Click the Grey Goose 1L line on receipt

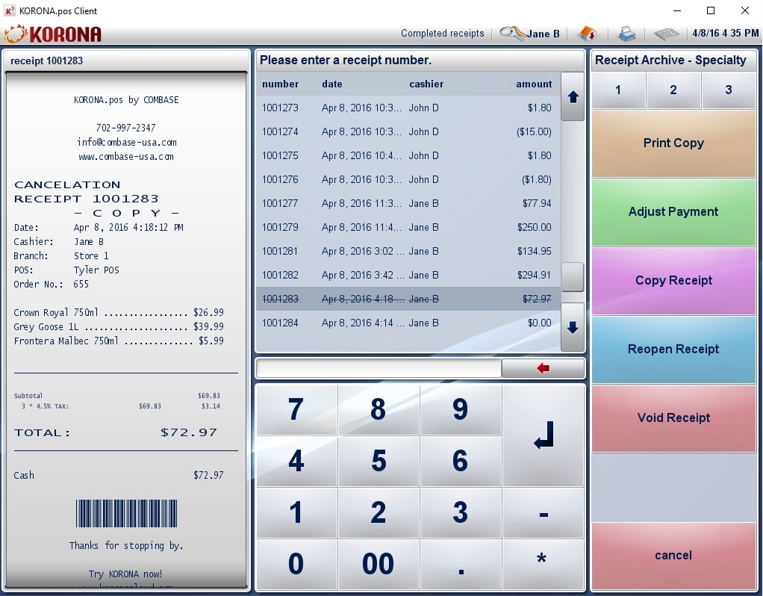click(119, 326)
